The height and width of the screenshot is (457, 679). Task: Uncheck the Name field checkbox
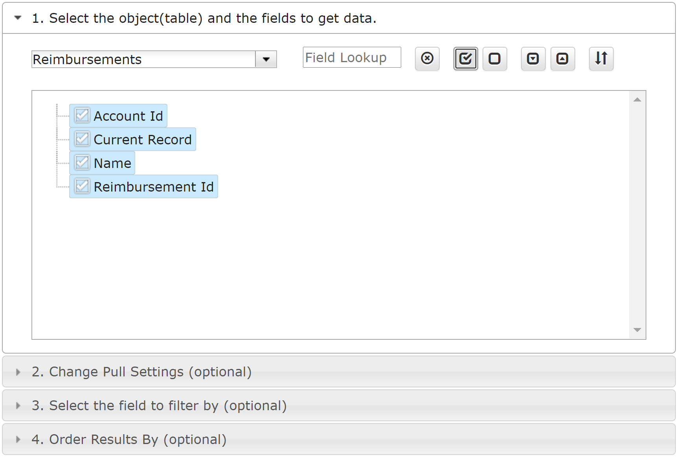pos(82,163)
